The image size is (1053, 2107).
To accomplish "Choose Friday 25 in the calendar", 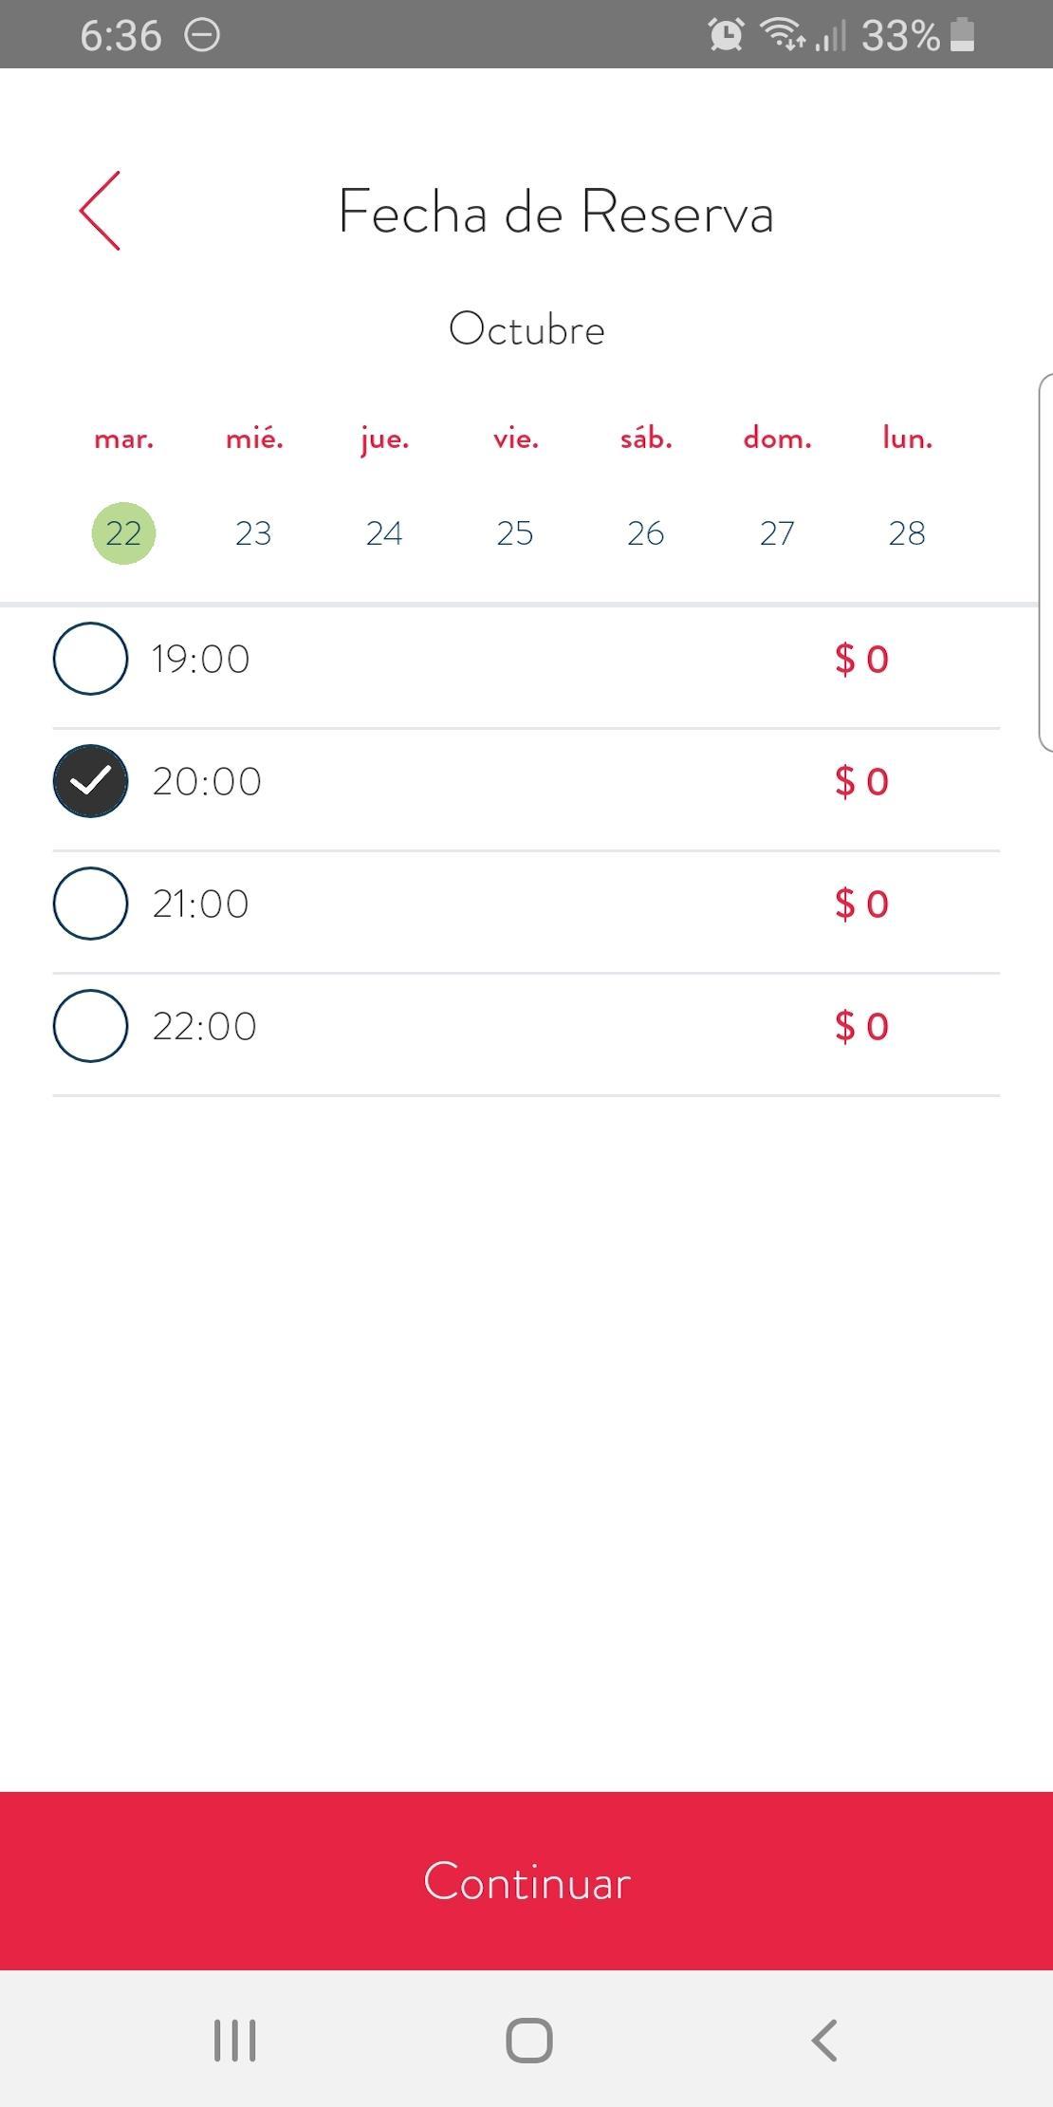I will pos(515,533).
